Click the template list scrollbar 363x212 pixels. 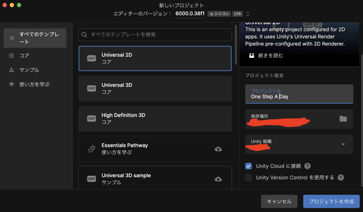click(236, 45)
